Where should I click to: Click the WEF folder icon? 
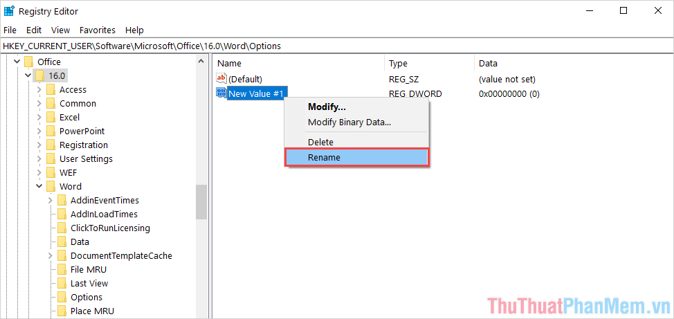51,172
